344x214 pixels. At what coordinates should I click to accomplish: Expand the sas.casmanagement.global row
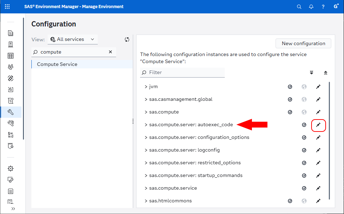click(146, 99)
